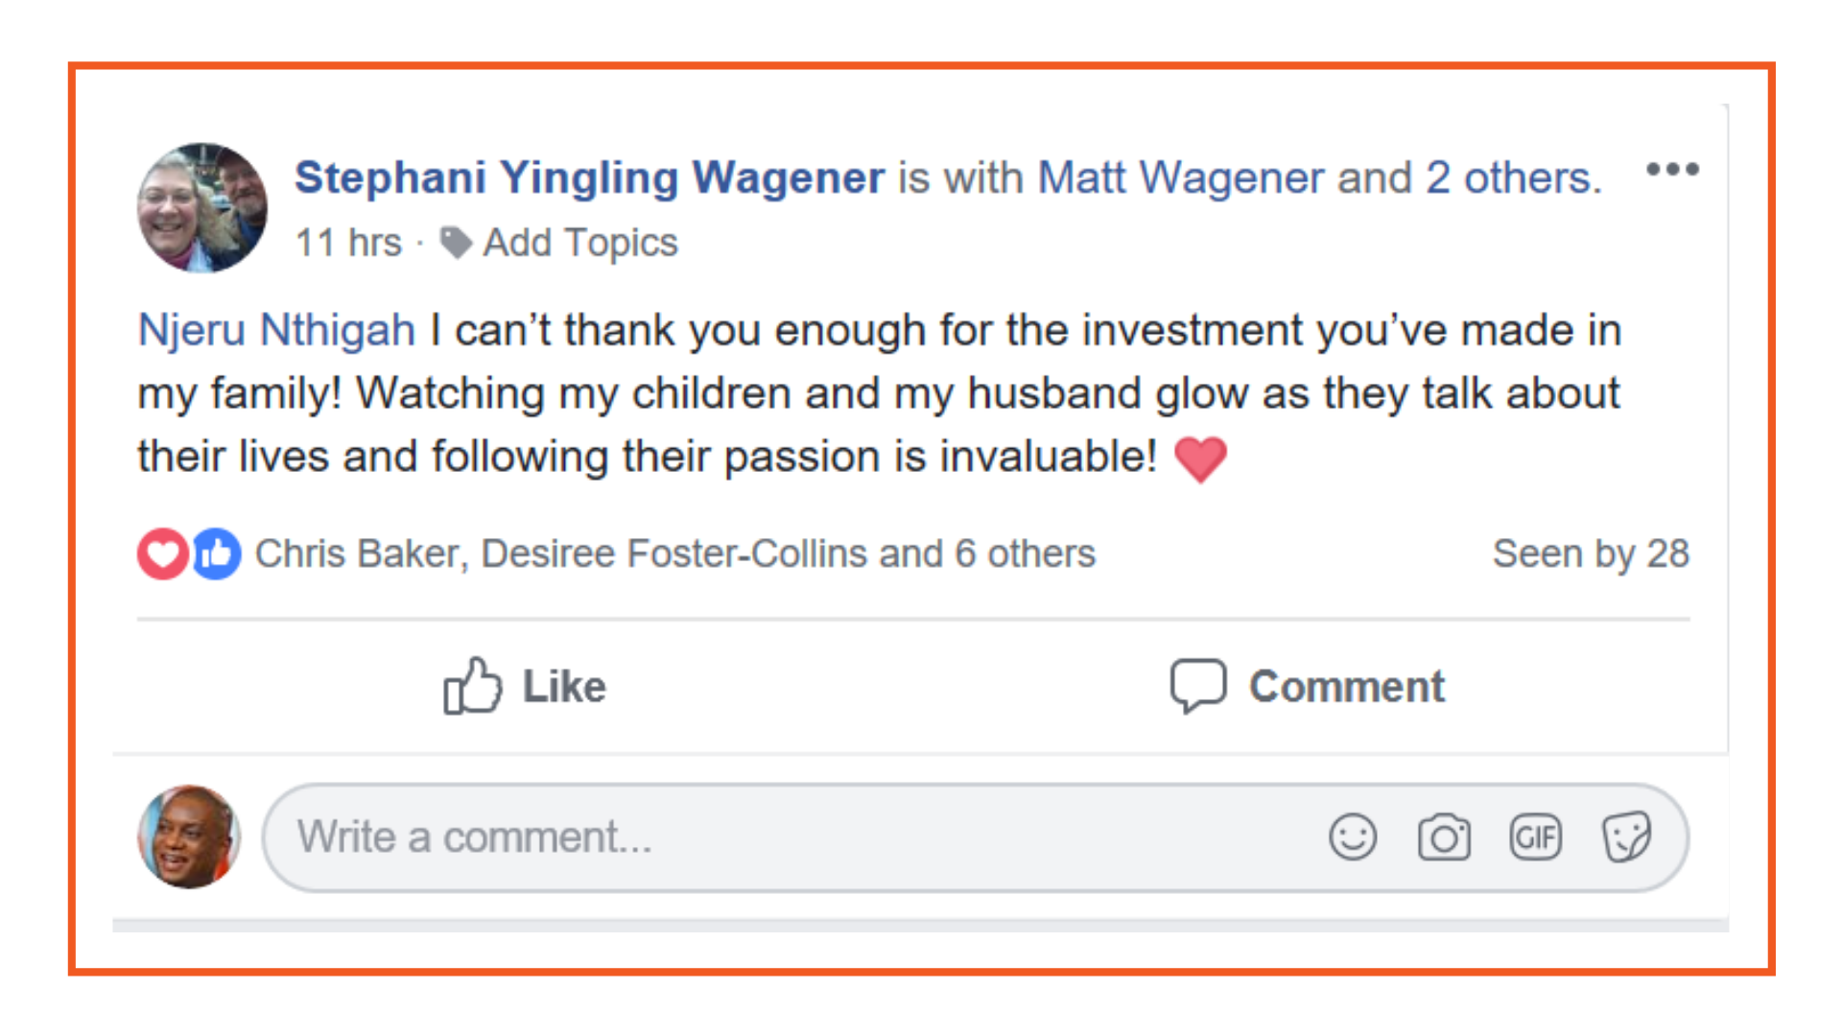Click the tag icon beside Add Topics
The height and width of the screenshot is (1036, 1842).
coord(456,243)
